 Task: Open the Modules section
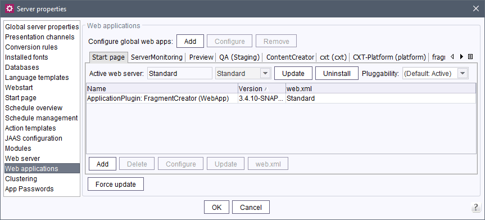pos(42,149)
